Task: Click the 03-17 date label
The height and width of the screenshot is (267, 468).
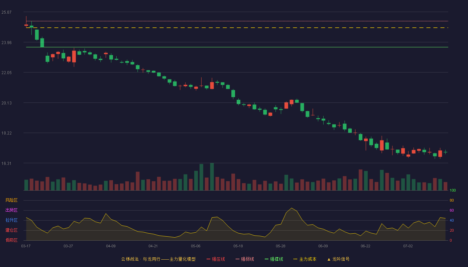Action: point(26,246)
